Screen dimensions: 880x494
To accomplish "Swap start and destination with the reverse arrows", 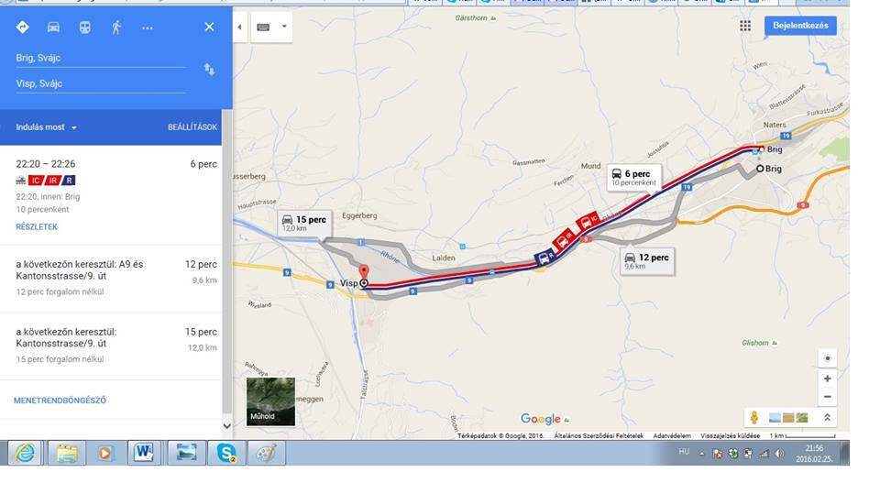I will point(209,70).
